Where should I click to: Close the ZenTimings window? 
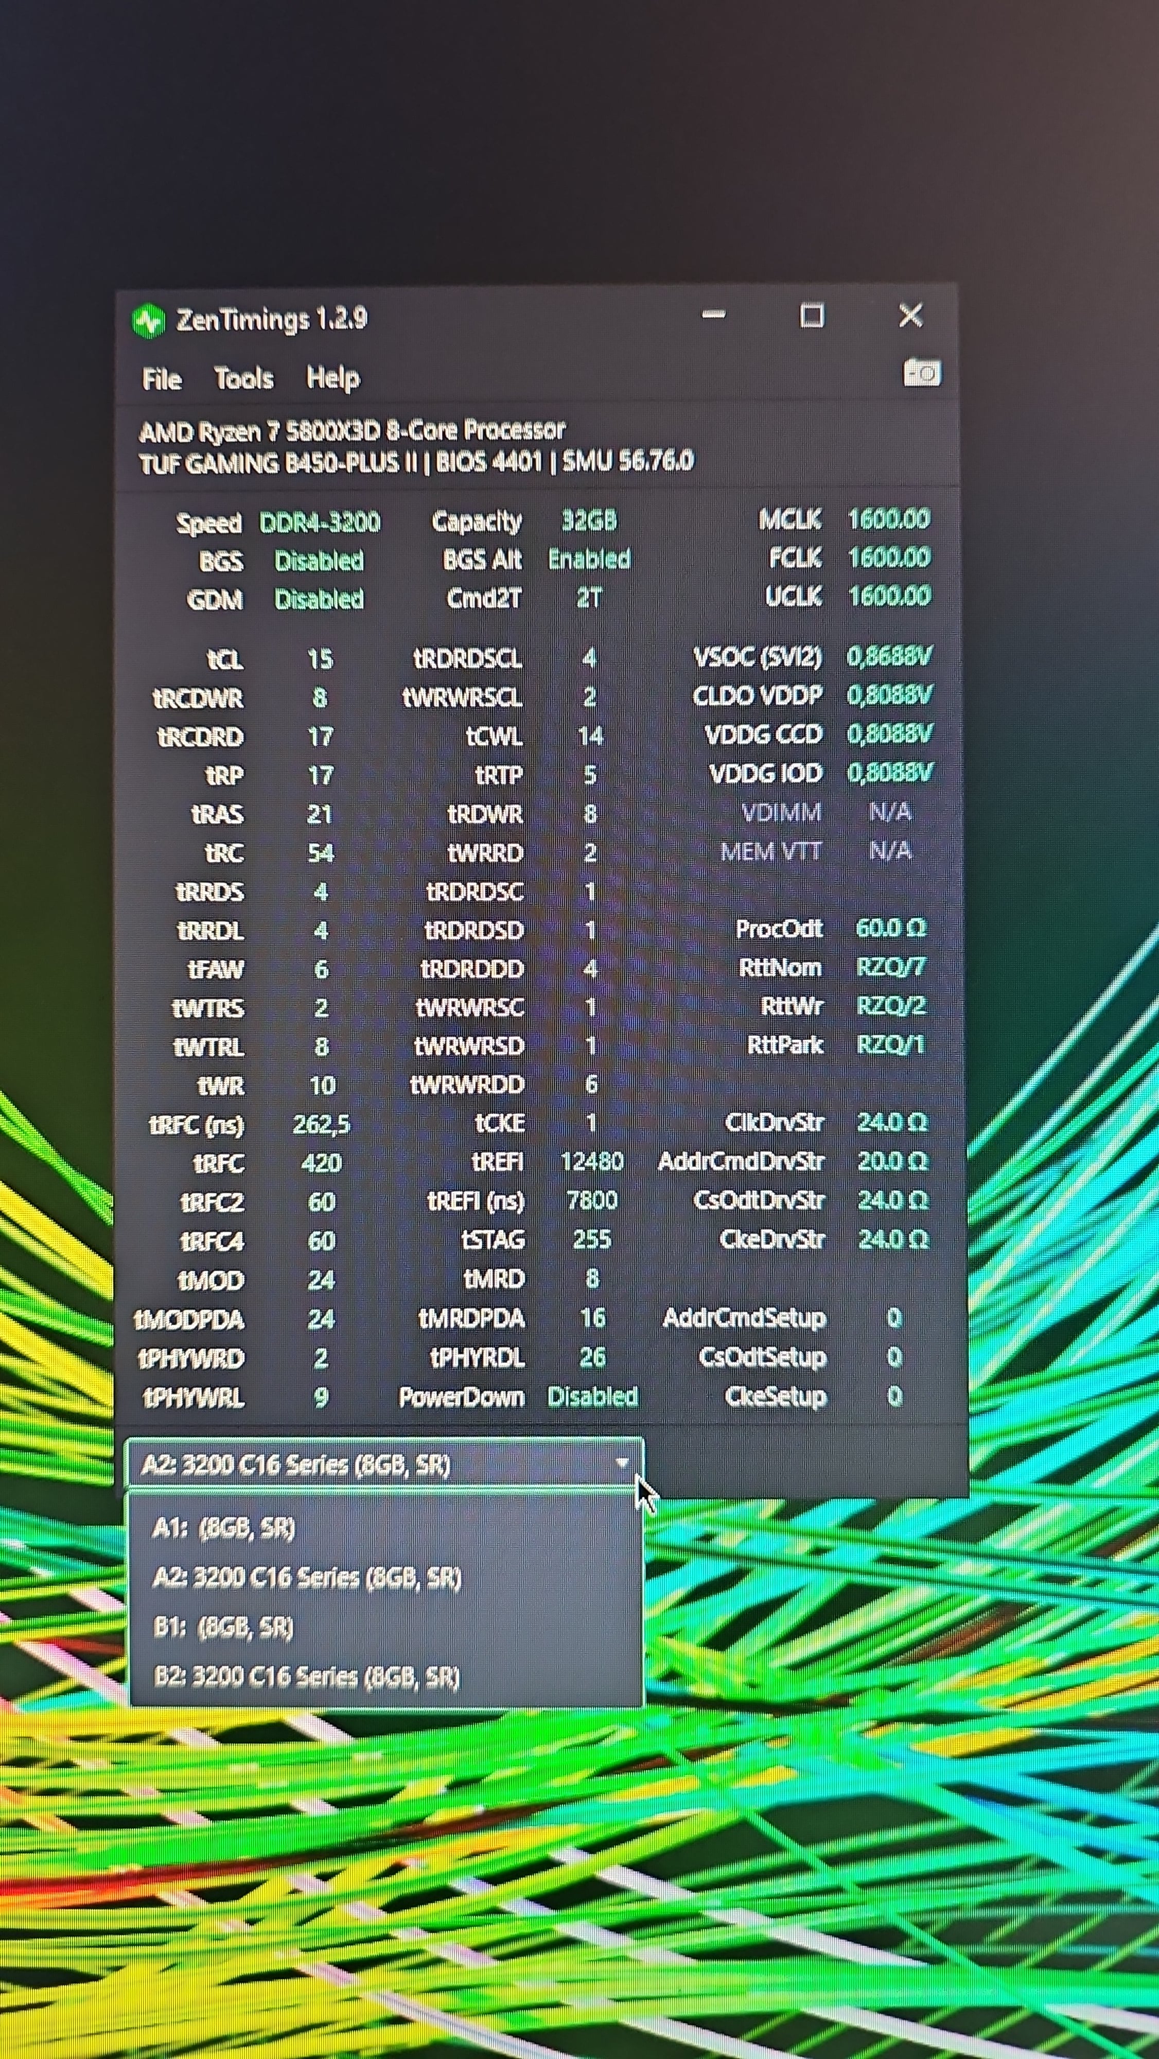tap(910, 315)
